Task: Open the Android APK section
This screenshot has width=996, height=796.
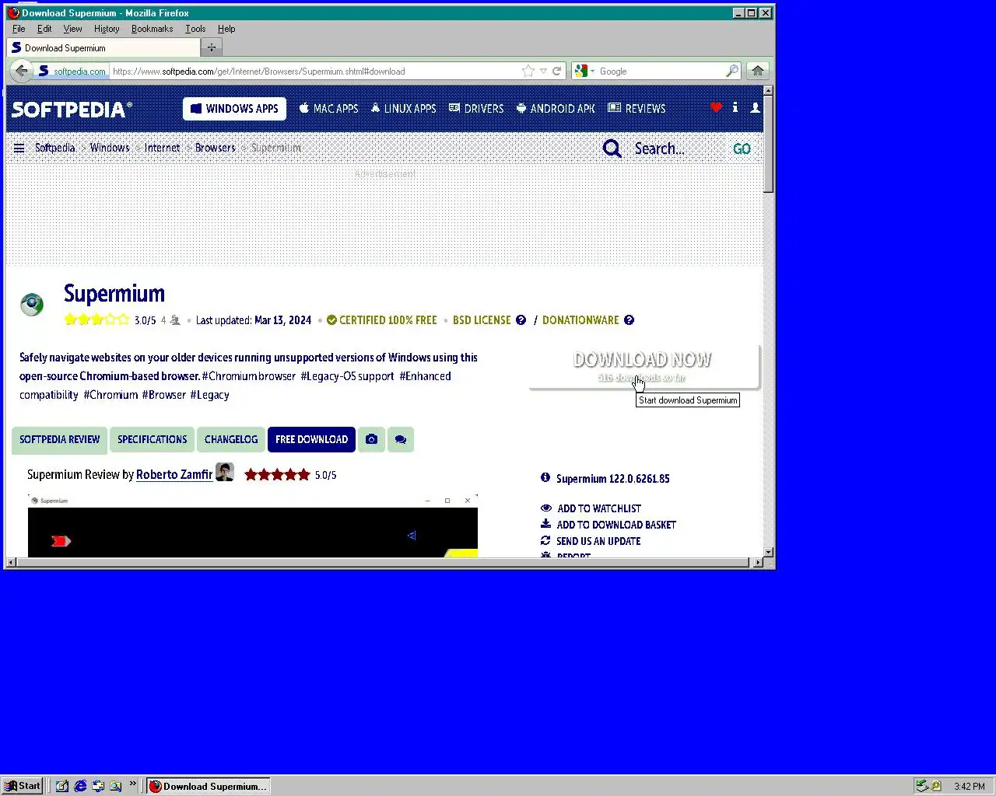Action: (556, 109)
